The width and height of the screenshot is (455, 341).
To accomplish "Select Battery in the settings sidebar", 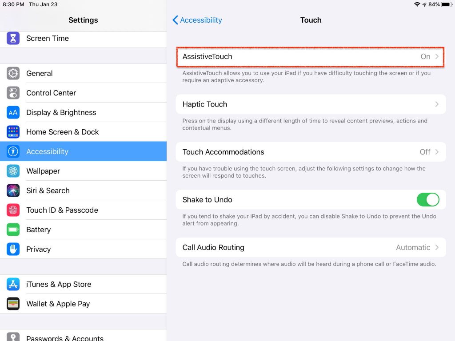I will coord(83,230).
